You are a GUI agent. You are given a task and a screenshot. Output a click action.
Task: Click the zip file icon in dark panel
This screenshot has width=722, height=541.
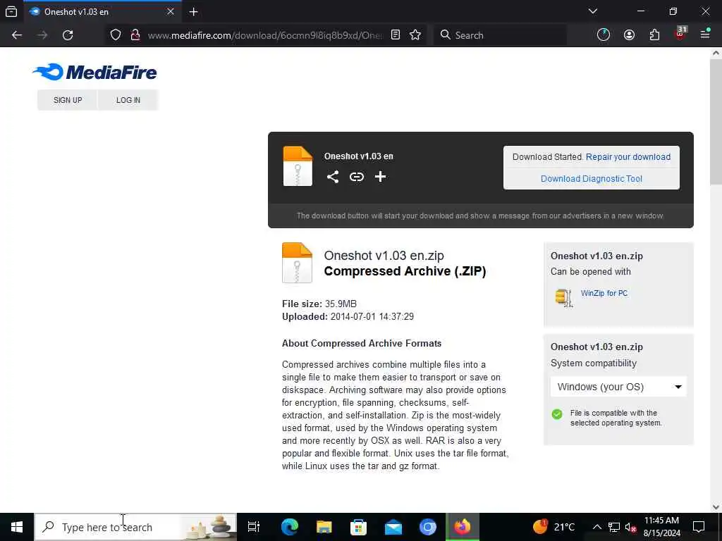[298, 166]
